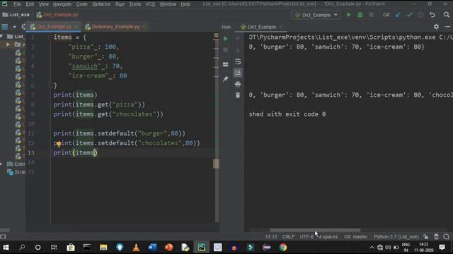Pin the Run tab
This screenshot has width=453, height=254.
(x=226, y=78)
